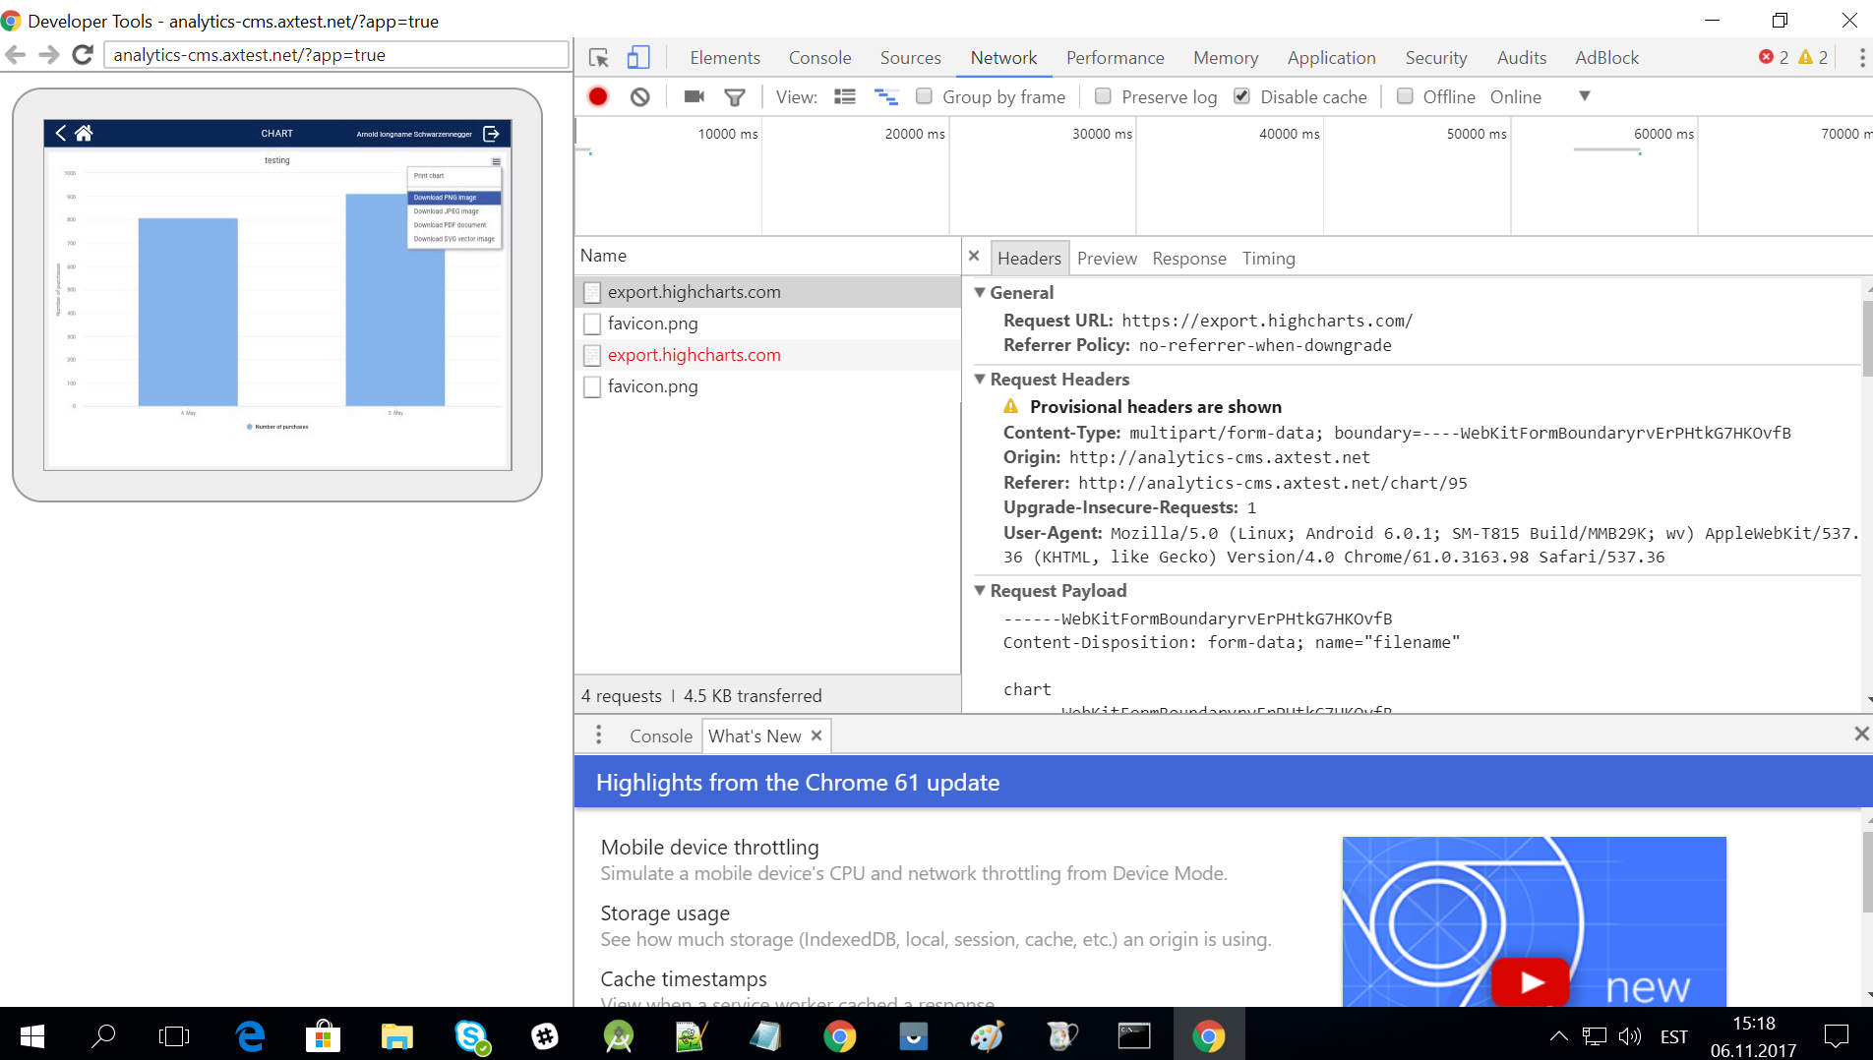Open the network throttling dropdown arrow
The width and height of the screenshot is (1873, 1060).
coord(1584,96)
